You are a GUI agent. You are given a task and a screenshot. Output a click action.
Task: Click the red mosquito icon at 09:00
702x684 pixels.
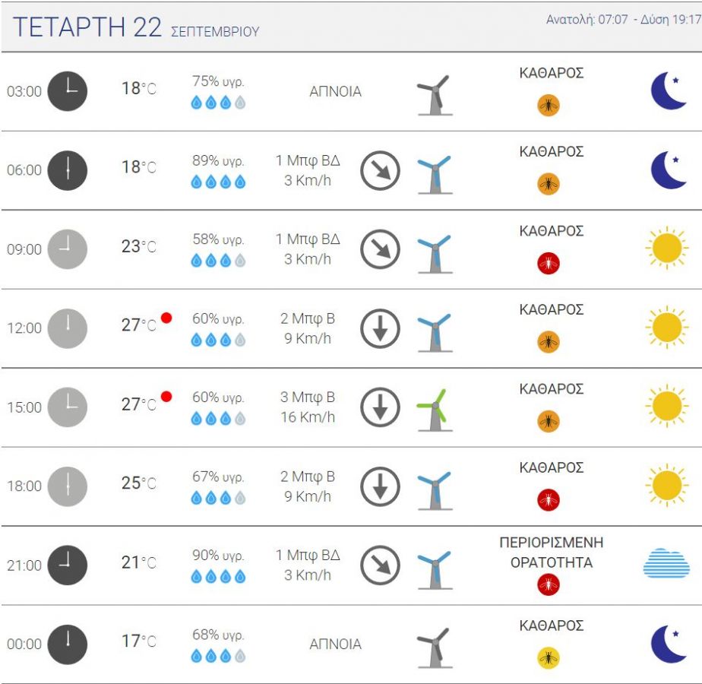[x=549, y=263]
